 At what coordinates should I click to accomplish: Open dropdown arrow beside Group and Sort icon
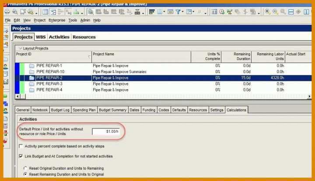[x=193, y=12]
